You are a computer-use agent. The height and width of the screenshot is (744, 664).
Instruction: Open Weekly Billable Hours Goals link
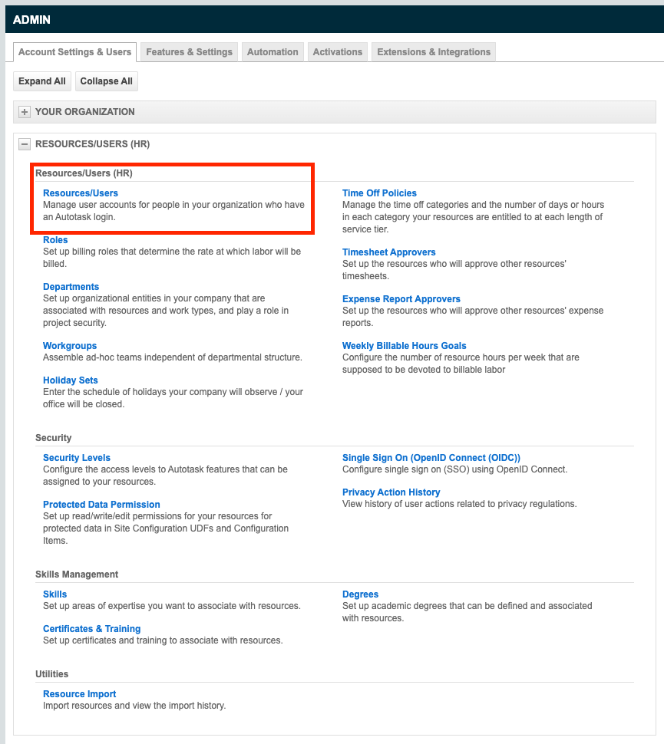(x=405, y=346)
